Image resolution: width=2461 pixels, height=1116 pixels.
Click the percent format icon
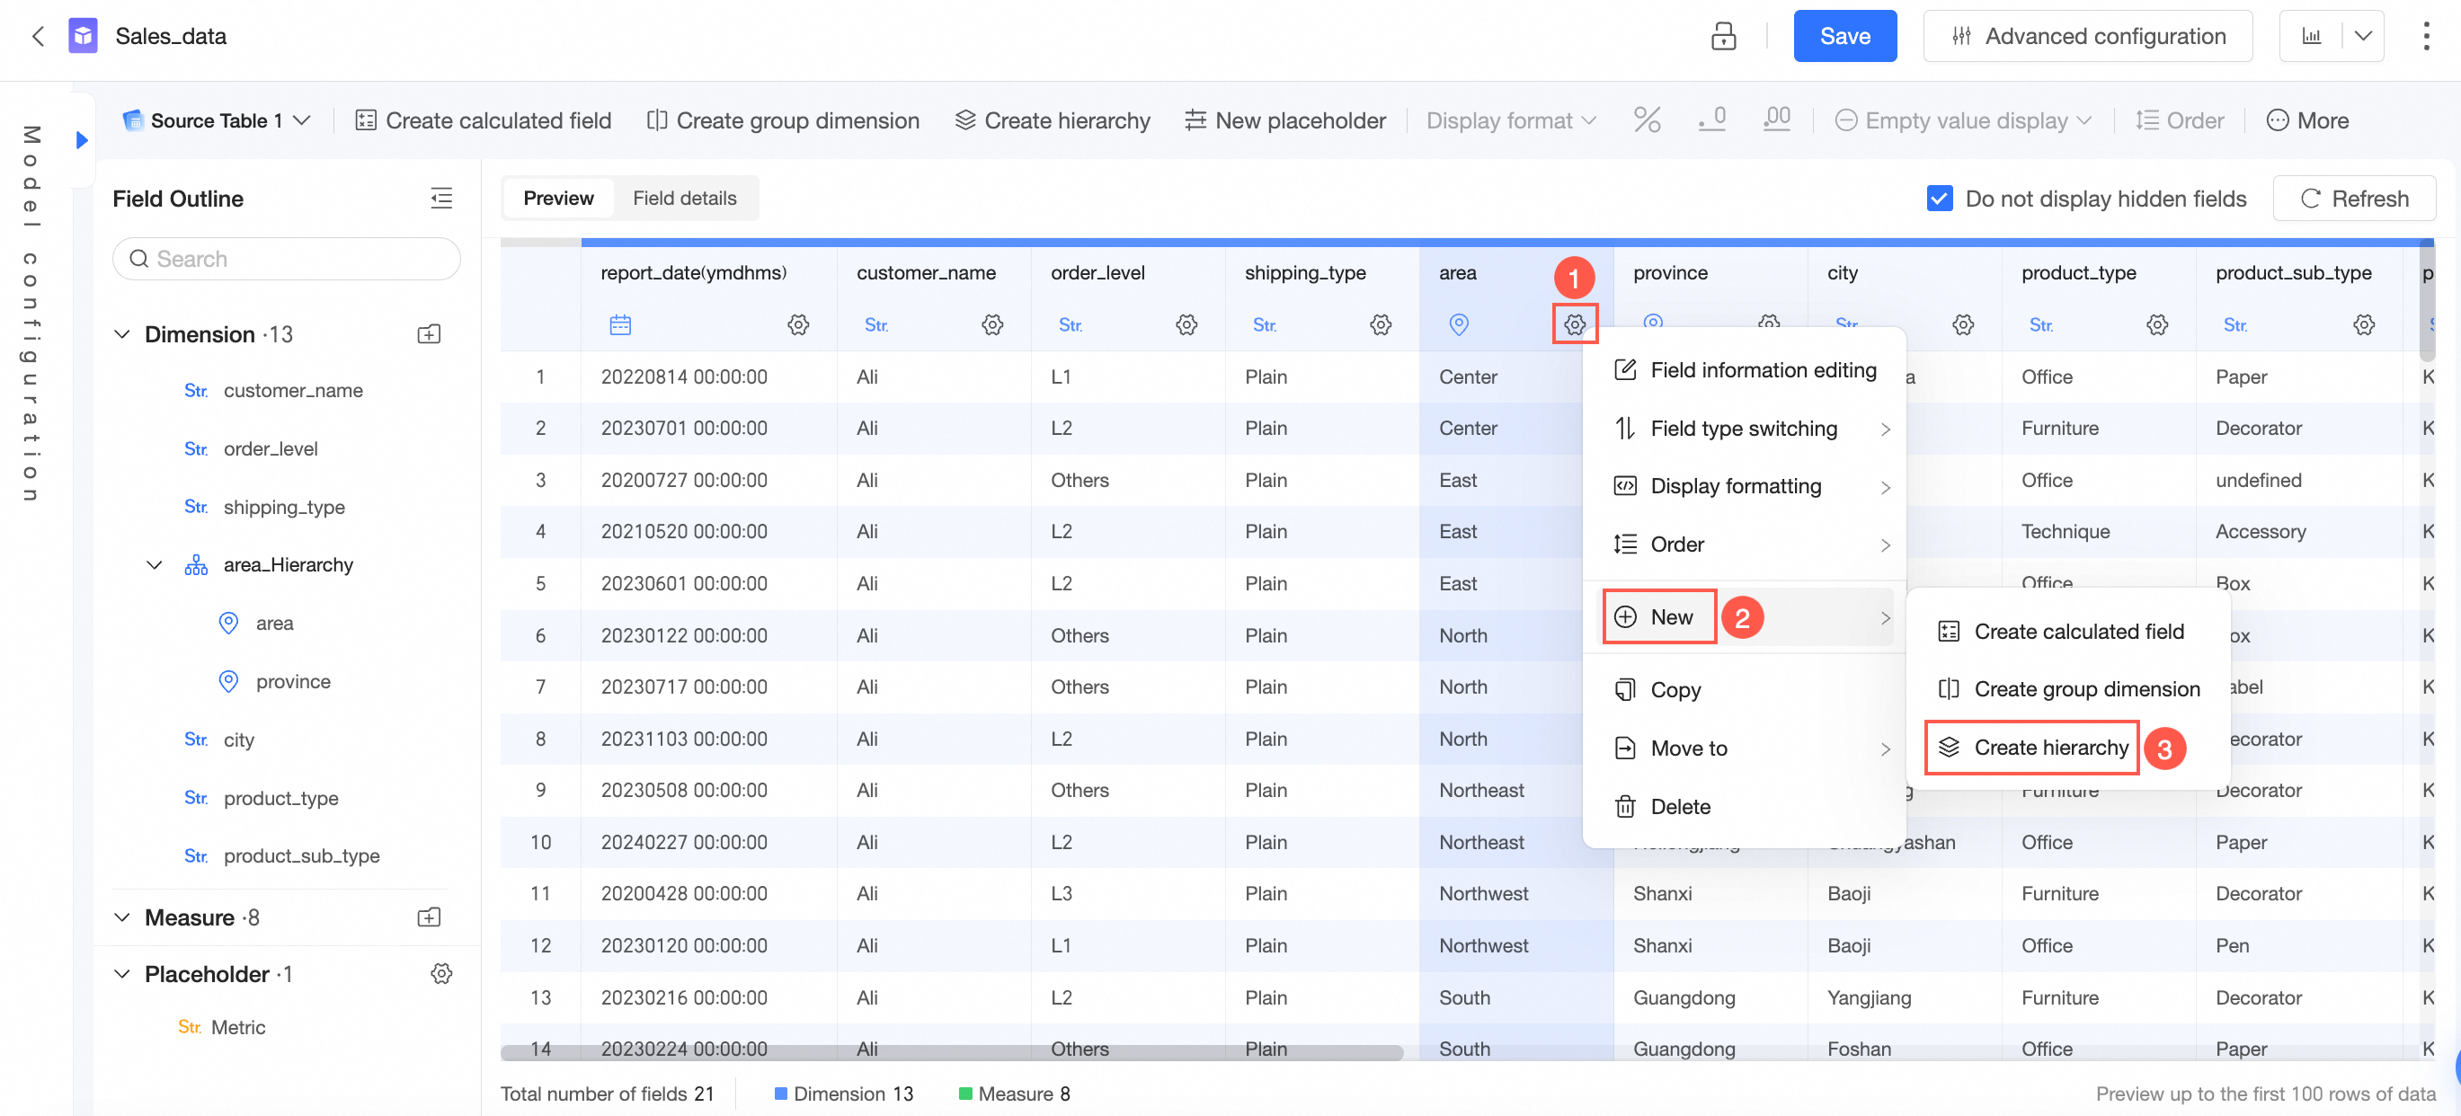coord(1647,120)
